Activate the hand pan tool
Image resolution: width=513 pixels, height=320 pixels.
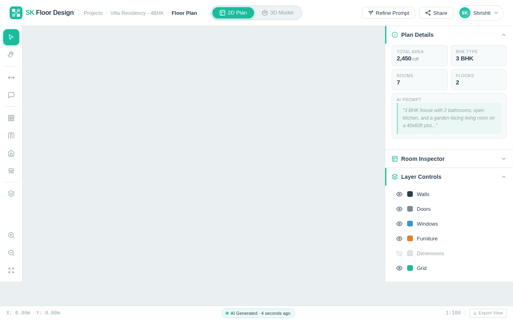[11, 55]
